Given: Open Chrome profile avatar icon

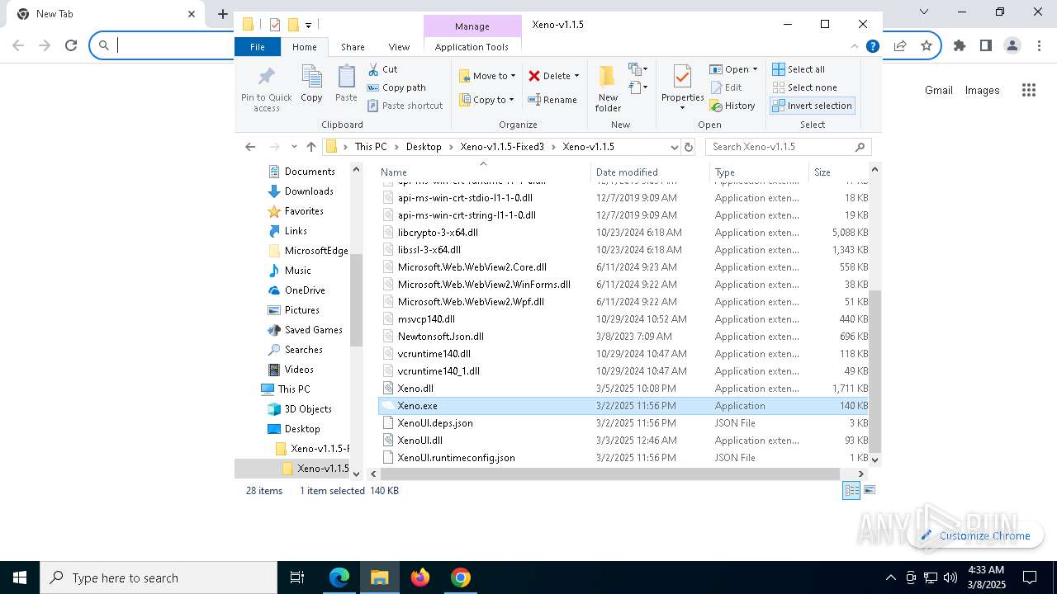Looking at the screenshot, I should pos(1012,45).
